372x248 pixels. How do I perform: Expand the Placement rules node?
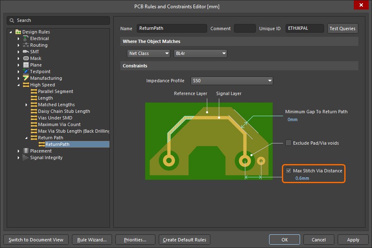point(19,151)
